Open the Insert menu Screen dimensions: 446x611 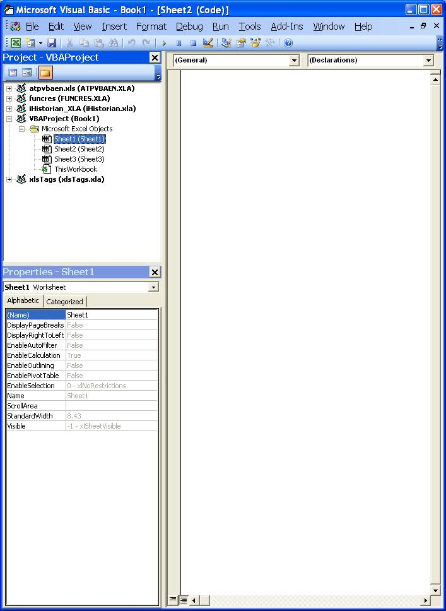pyautogui.click(x=115, y=27)
